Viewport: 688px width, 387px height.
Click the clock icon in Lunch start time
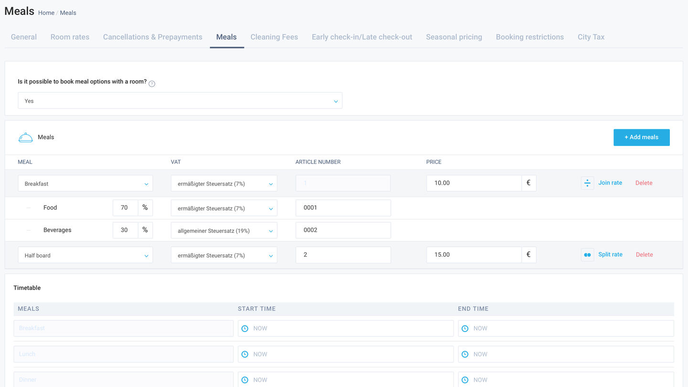tap(245, 354)
